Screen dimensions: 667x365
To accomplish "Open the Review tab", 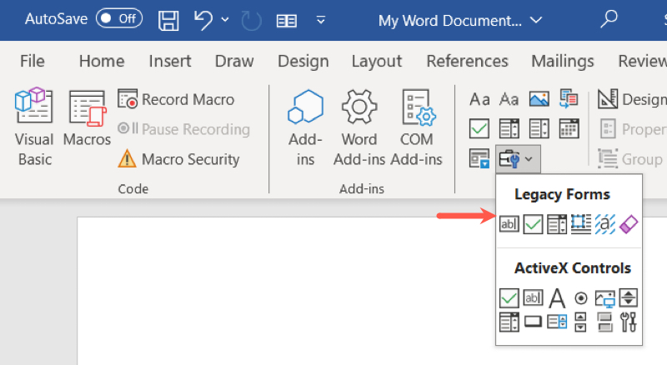I will pos(642,62).
